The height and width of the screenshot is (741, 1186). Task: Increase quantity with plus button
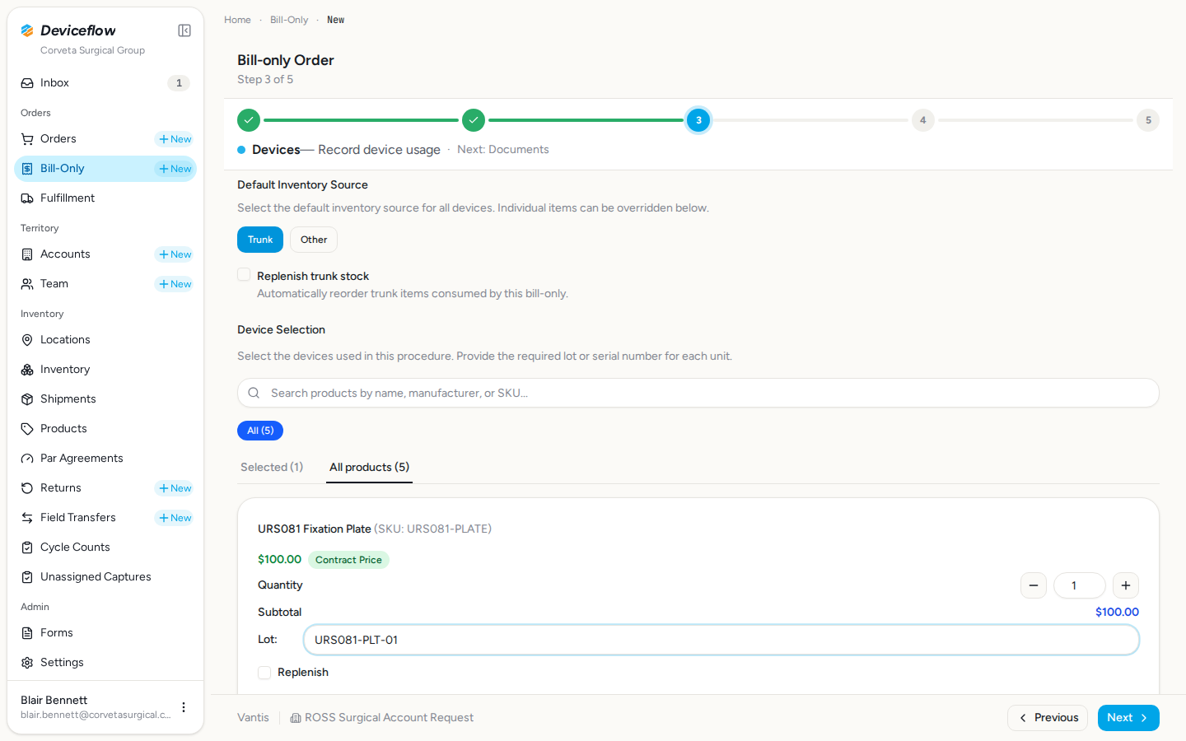[x=1126, y=585]
